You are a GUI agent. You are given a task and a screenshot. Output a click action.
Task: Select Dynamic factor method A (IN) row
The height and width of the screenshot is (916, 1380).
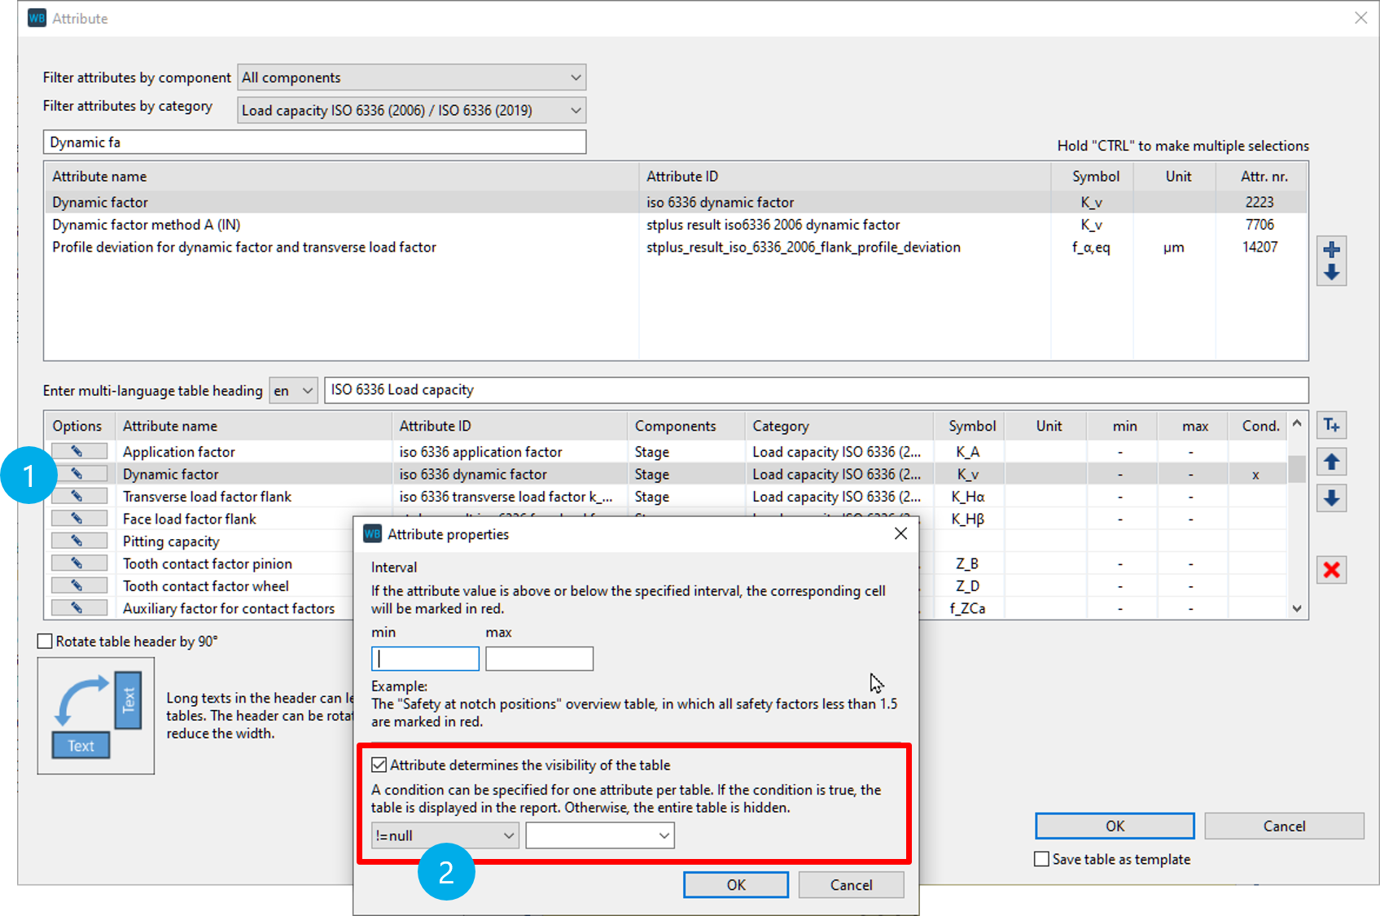coord(147,225)
